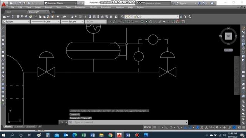Viewport: 246px width, 138px height.
Task: Expand the command line history arrow
Action: coord(186,122)
